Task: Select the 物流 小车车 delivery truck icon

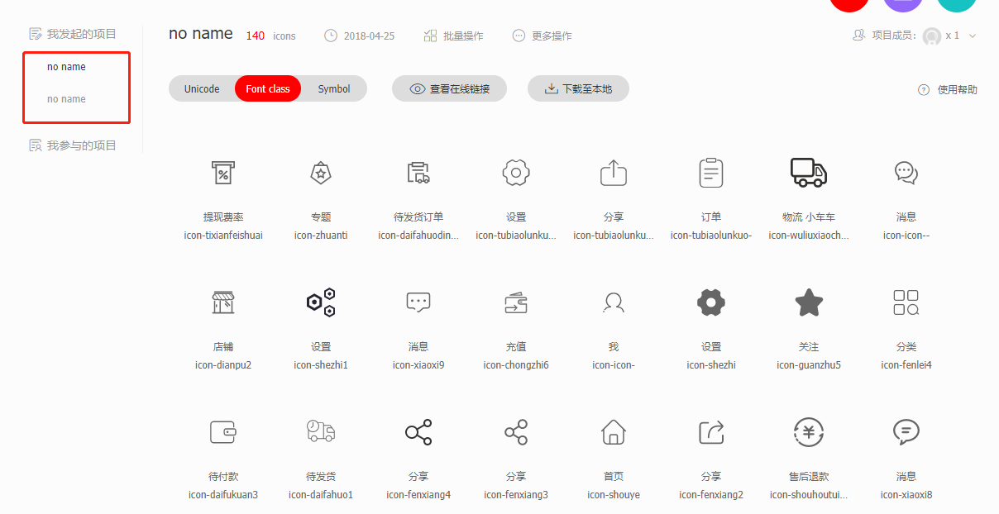Action: point(808,173)
